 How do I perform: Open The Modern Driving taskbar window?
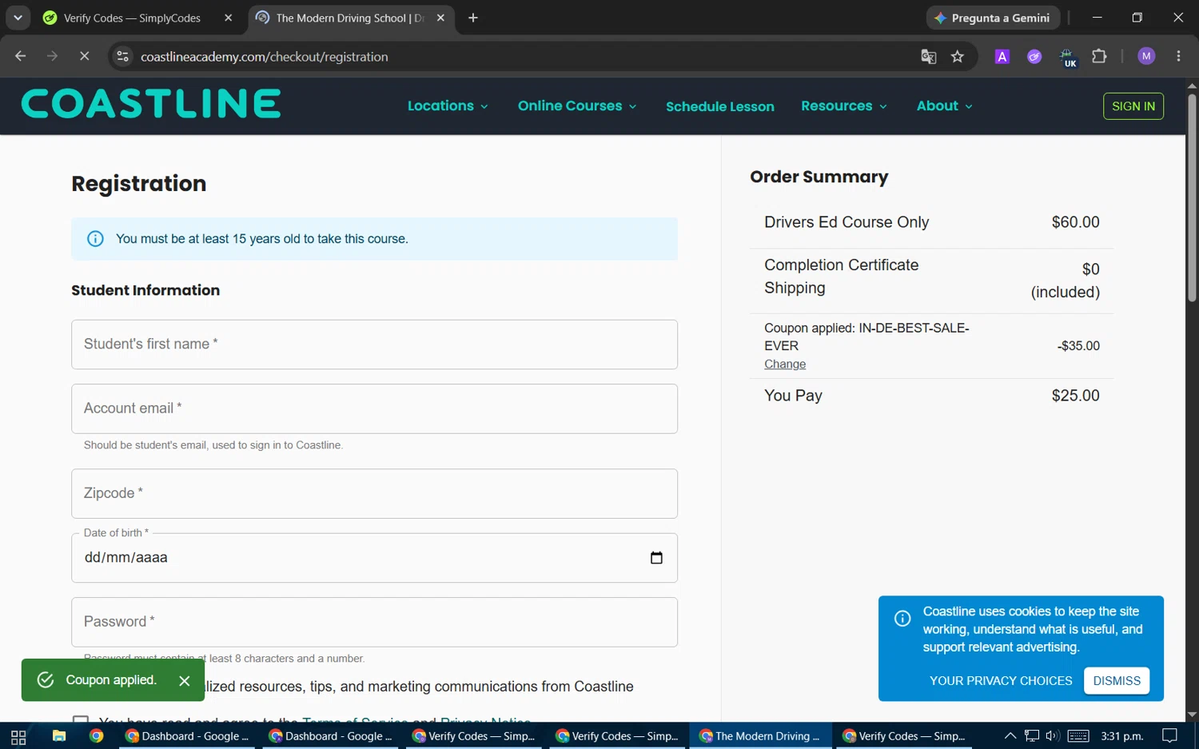click(x=759, y=736)
